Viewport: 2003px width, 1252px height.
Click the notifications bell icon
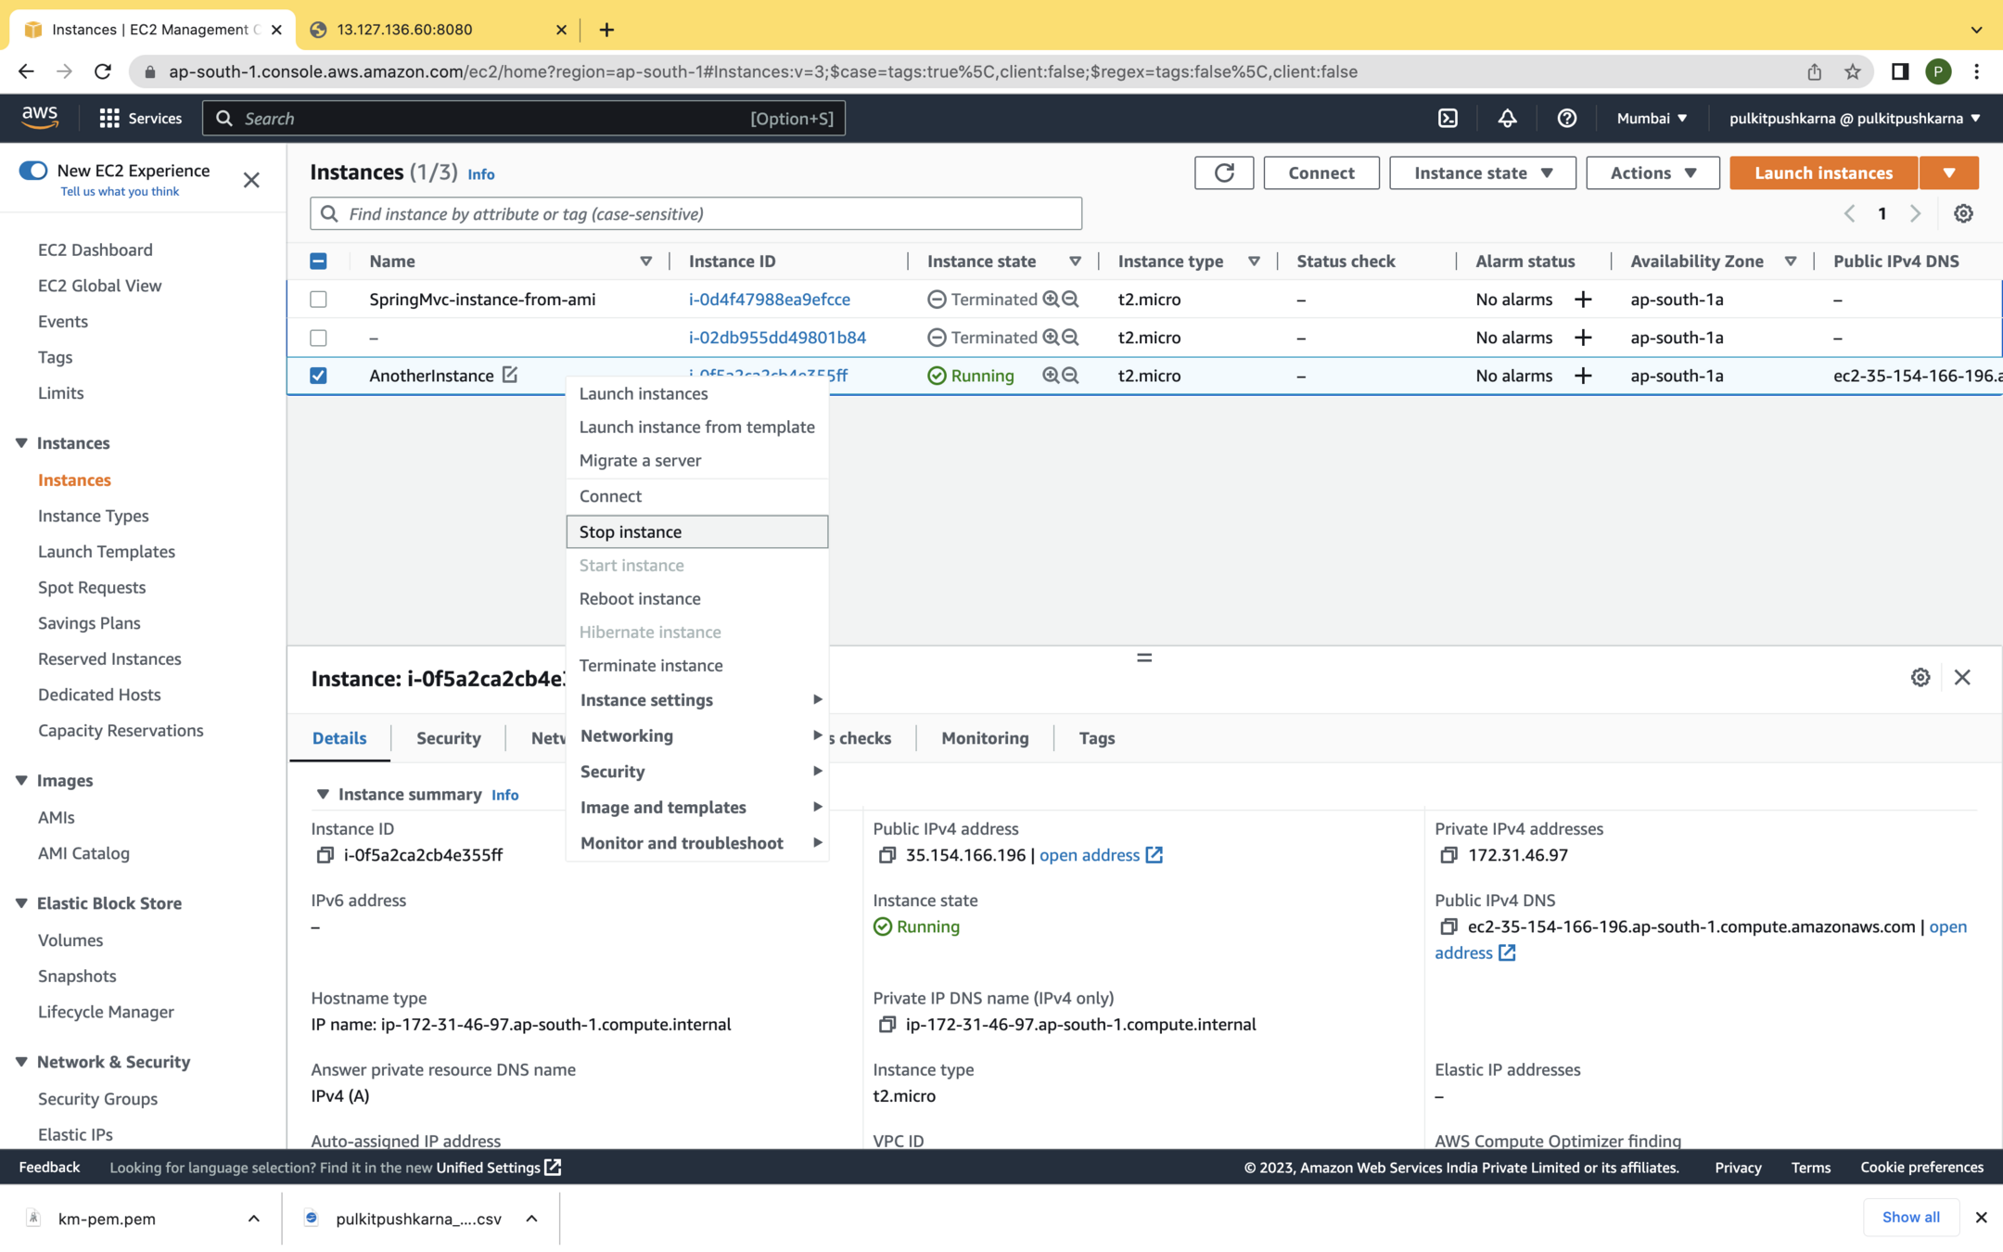1507,118
